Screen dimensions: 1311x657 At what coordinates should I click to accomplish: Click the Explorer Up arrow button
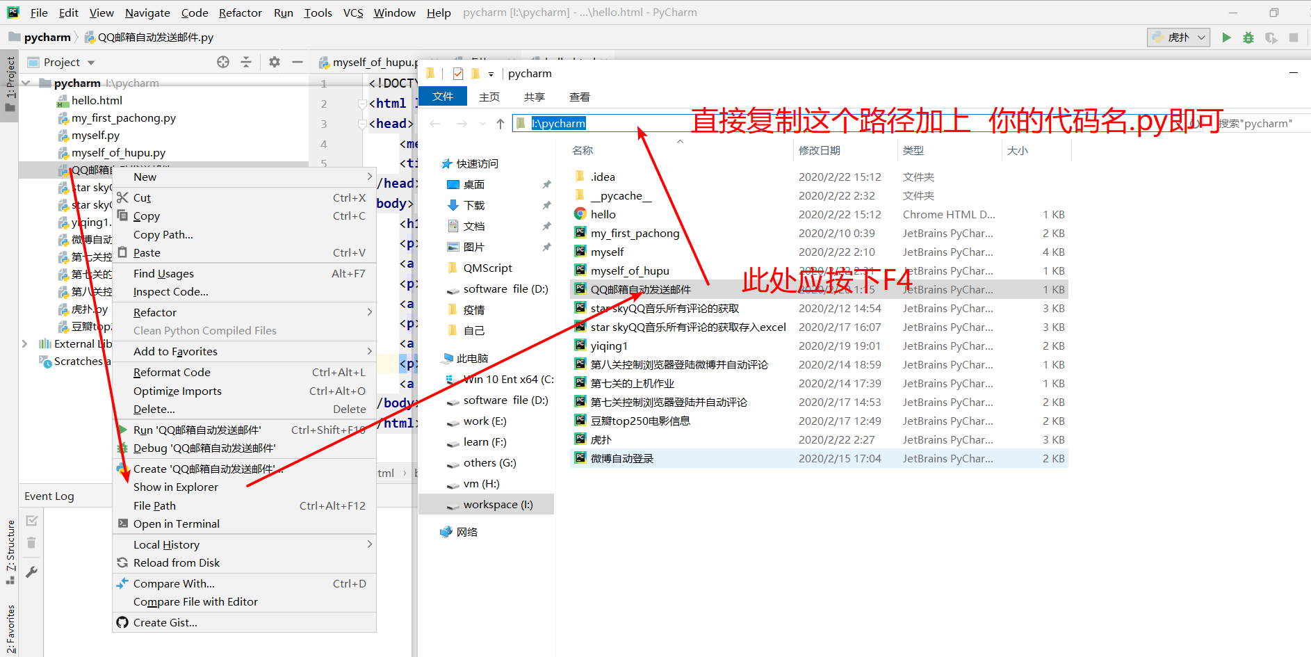click(500, 124)
